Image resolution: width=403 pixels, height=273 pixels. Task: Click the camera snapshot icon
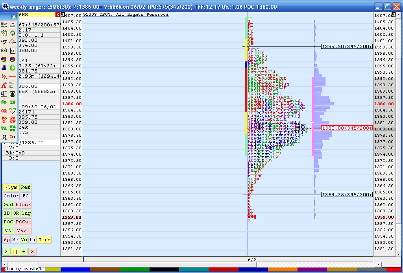pos(4,50)
